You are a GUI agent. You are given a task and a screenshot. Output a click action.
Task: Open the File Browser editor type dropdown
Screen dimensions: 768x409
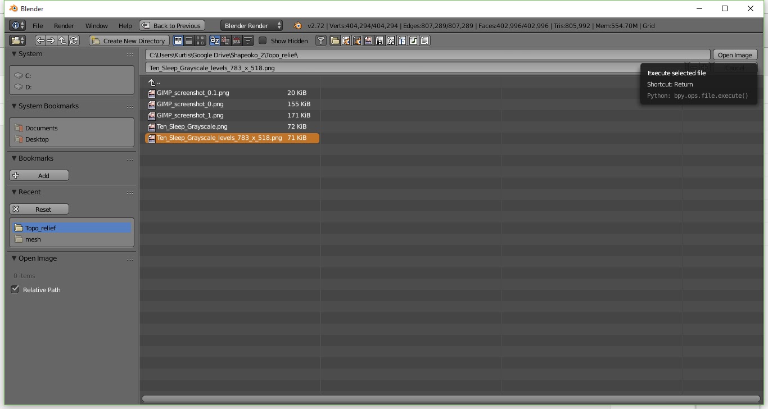point(17,40)
